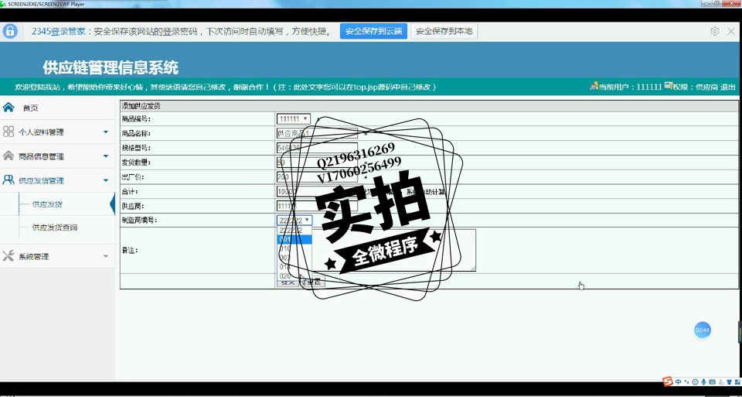
Task: Click the emoji smiley in IME toolbar
Action: (x=695, y=382)
